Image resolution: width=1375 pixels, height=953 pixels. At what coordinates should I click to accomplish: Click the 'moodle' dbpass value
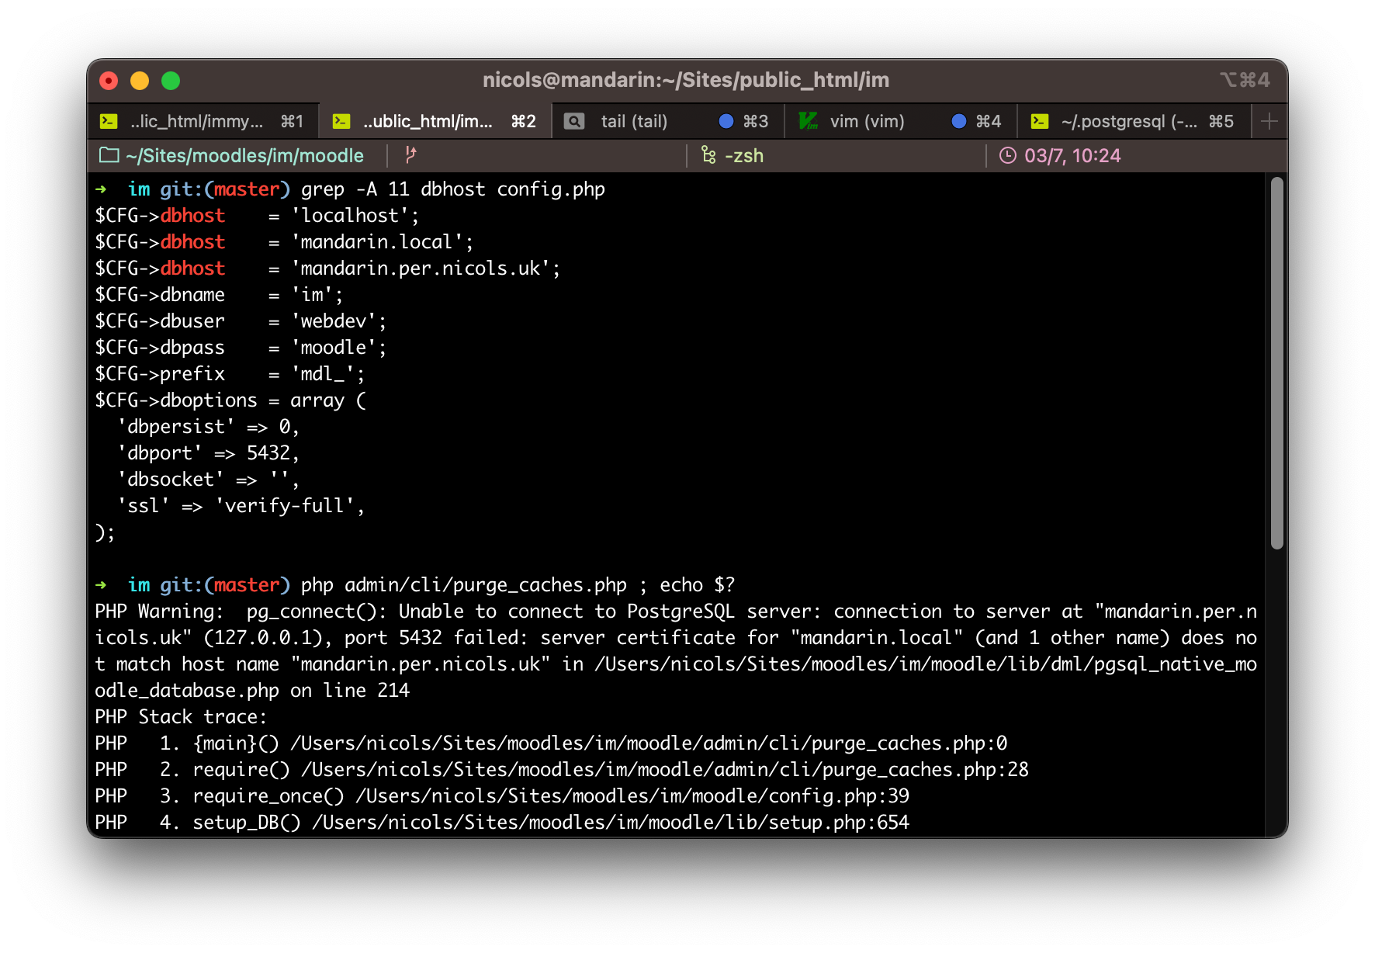click(338, 348)
